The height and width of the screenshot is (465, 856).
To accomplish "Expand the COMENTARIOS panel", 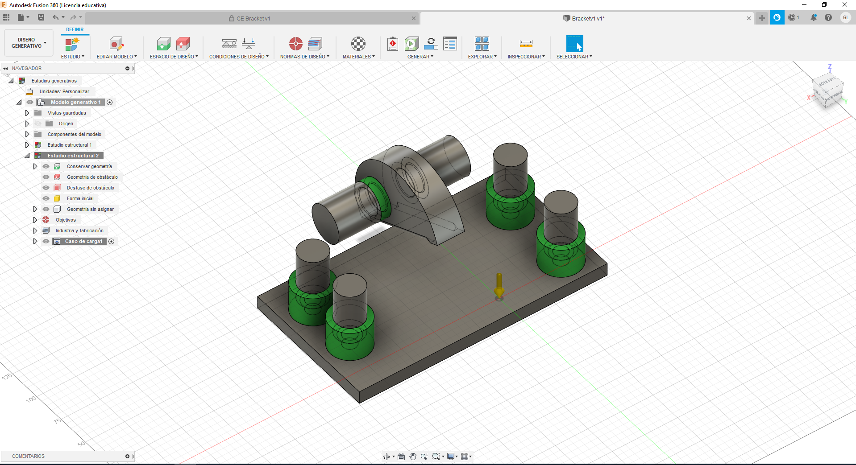I will (x=127, y=456).
